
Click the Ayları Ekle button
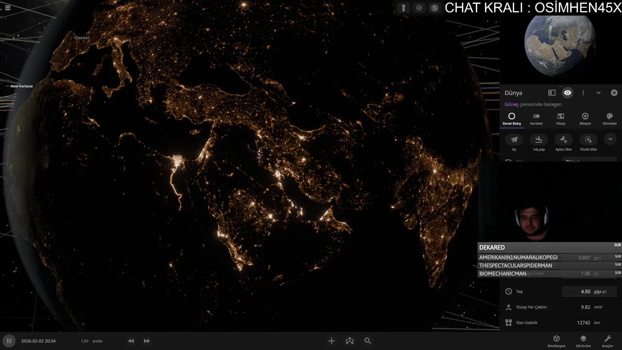pyautogui.click(x=564, y=142)
